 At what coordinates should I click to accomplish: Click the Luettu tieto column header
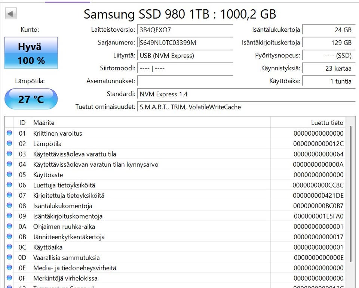point(307,123)
